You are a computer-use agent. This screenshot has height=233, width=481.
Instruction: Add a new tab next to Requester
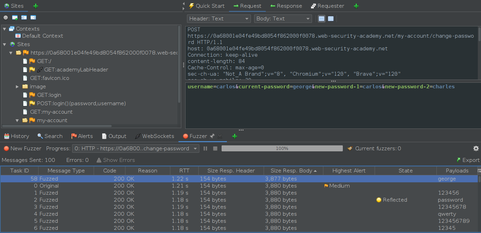tap(356, 6)
